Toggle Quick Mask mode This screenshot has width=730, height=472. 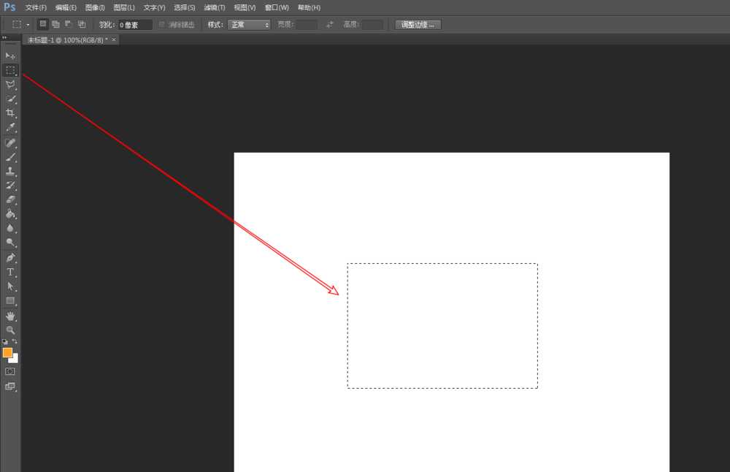click(10, 372)
